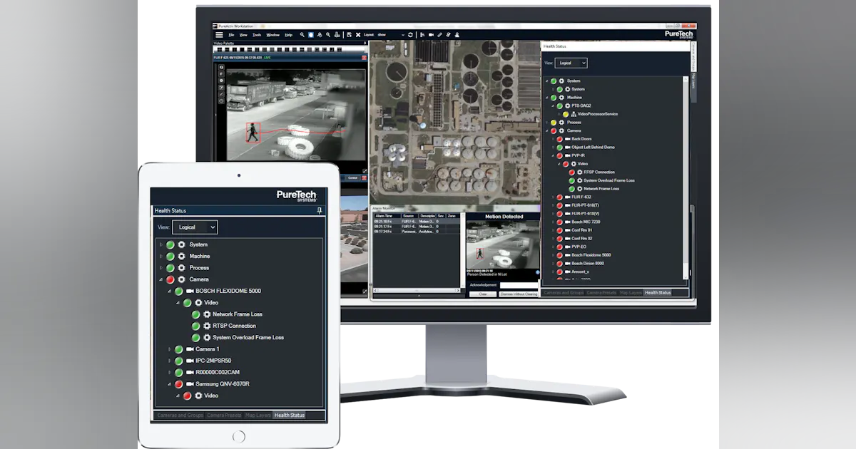This screenshot has height=449, width=856.
Task: Open the View Logical dropdown on the monitor
Action: pos(573,63)
